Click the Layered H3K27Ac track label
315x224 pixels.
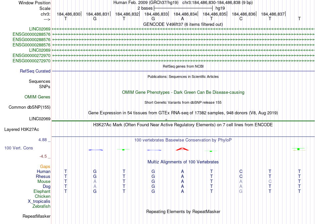[x=22, y=130]
